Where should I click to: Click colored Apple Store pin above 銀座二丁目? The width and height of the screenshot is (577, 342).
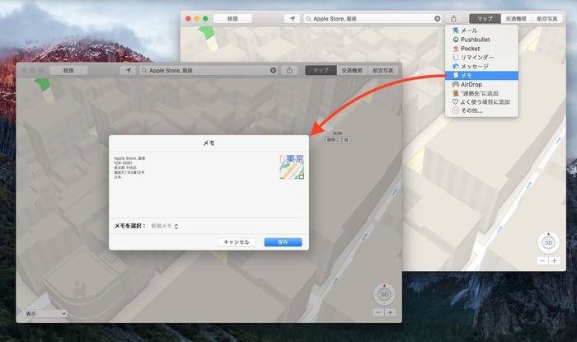click(337, 134)
